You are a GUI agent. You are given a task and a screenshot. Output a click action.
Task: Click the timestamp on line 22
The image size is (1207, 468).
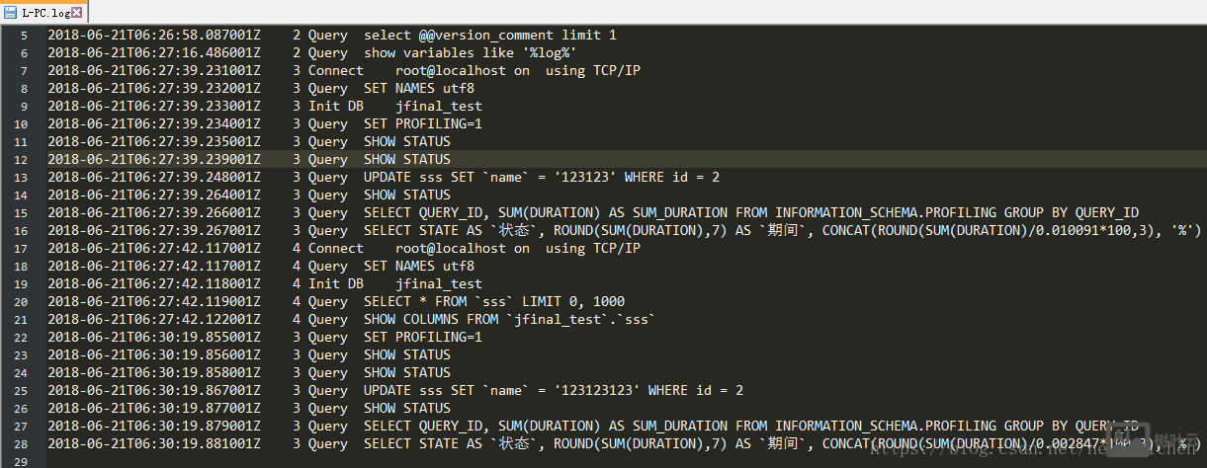[x=153, y=338]
